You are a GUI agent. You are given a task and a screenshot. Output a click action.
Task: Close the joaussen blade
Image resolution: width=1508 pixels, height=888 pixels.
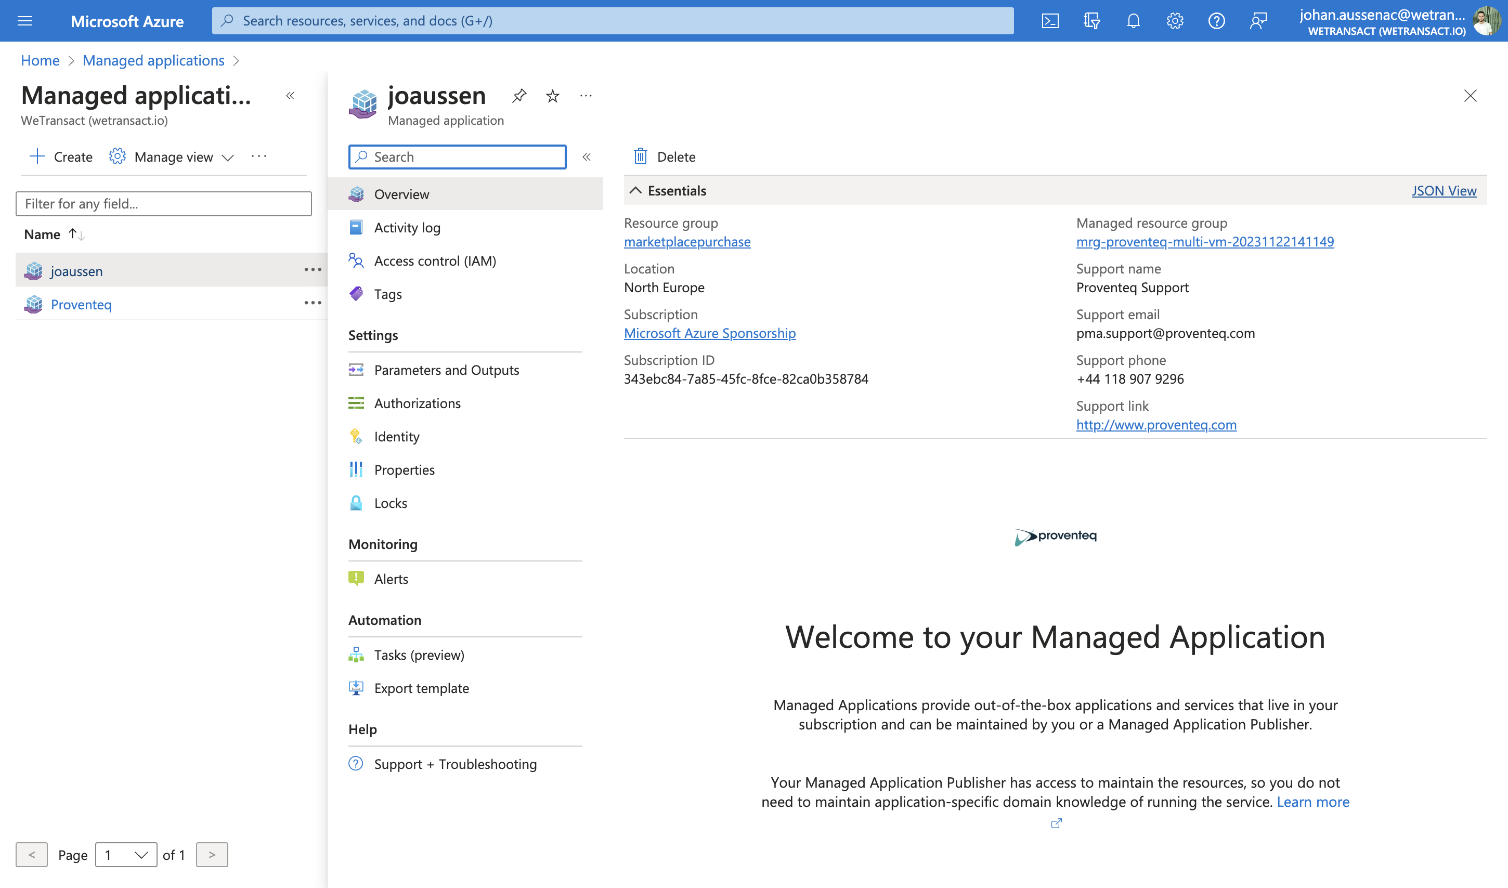point(1470,96)
